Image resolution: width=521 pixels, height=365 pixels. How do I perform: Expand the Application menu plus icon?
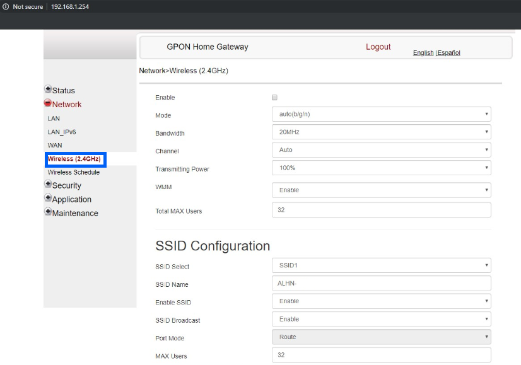(48, 198)
